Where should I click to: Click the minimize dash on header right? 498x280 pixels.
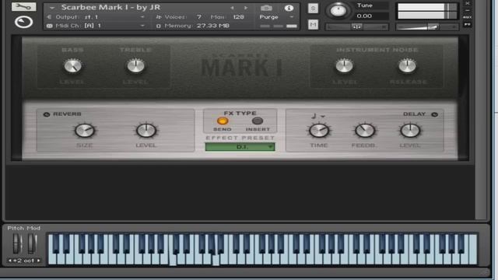click(x=468, y=10)
